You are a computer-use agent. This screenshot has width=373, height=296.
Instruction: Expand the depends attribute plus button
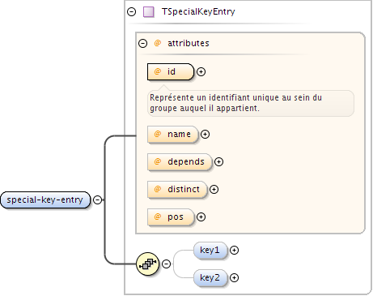[218, 161]
